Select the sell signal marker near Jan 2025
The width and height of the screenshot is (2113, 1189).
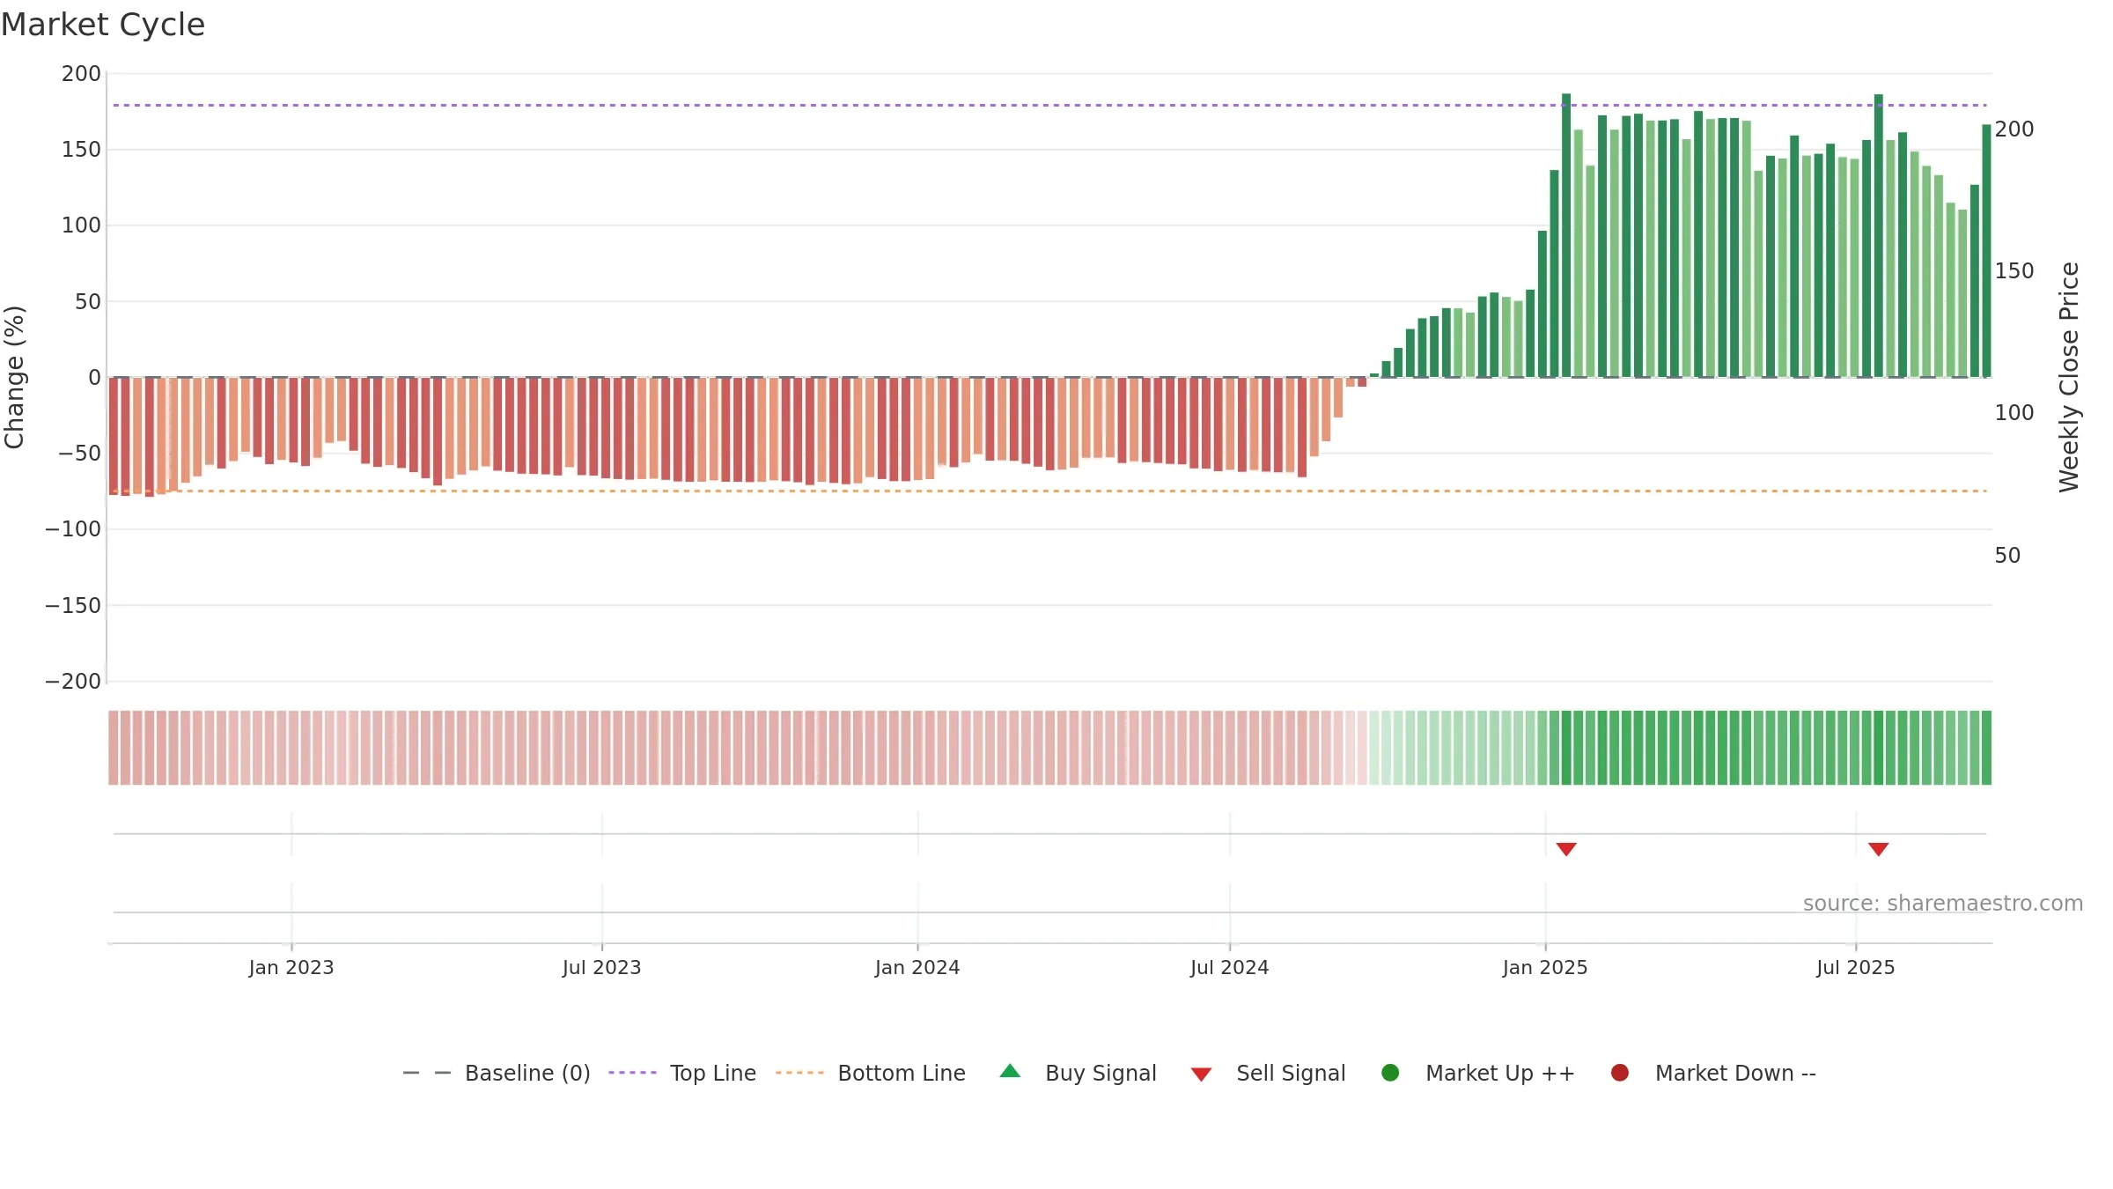(x=1566, y=849)
